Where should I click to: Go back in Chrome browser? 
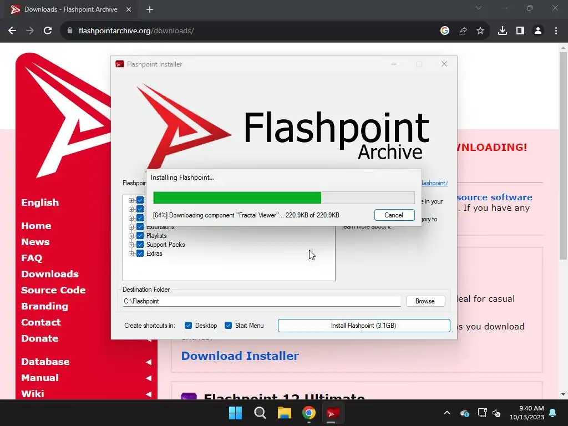click(12, 31)
